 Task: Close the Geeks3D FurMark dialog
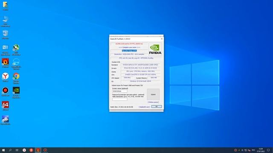pyautogui.click(x=162, y=39)
